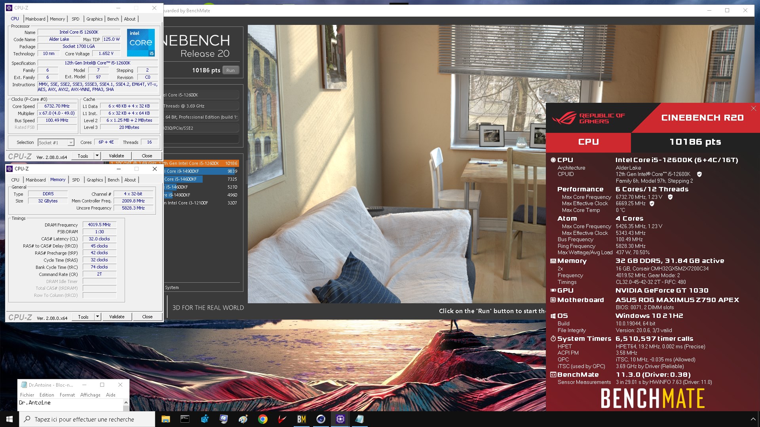Viewport: 760px width, 427px height.
Task: Click the shield icon beside Max Core Frequency
Action: (670, 197)
